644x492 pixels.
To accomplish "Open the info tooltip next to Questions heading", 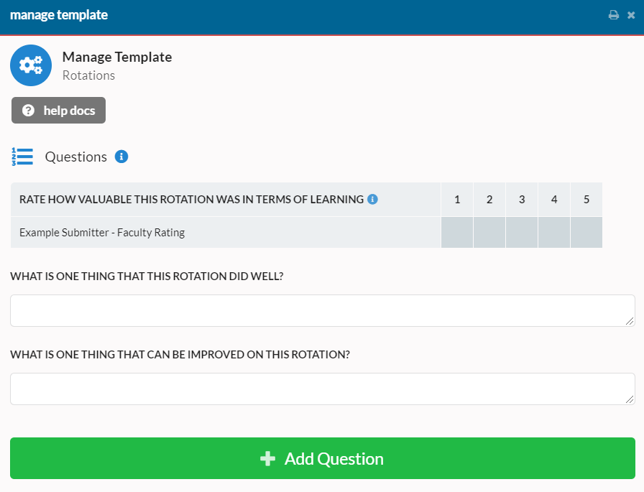I will (121, 156).
